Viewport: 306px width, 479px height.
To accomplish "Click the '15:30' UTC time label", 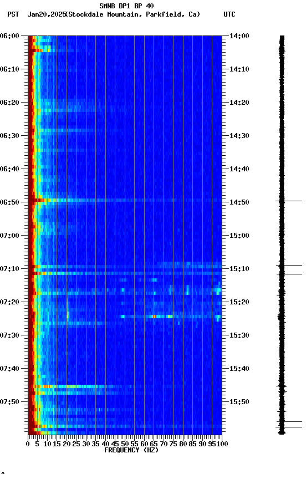I will 239,335.
